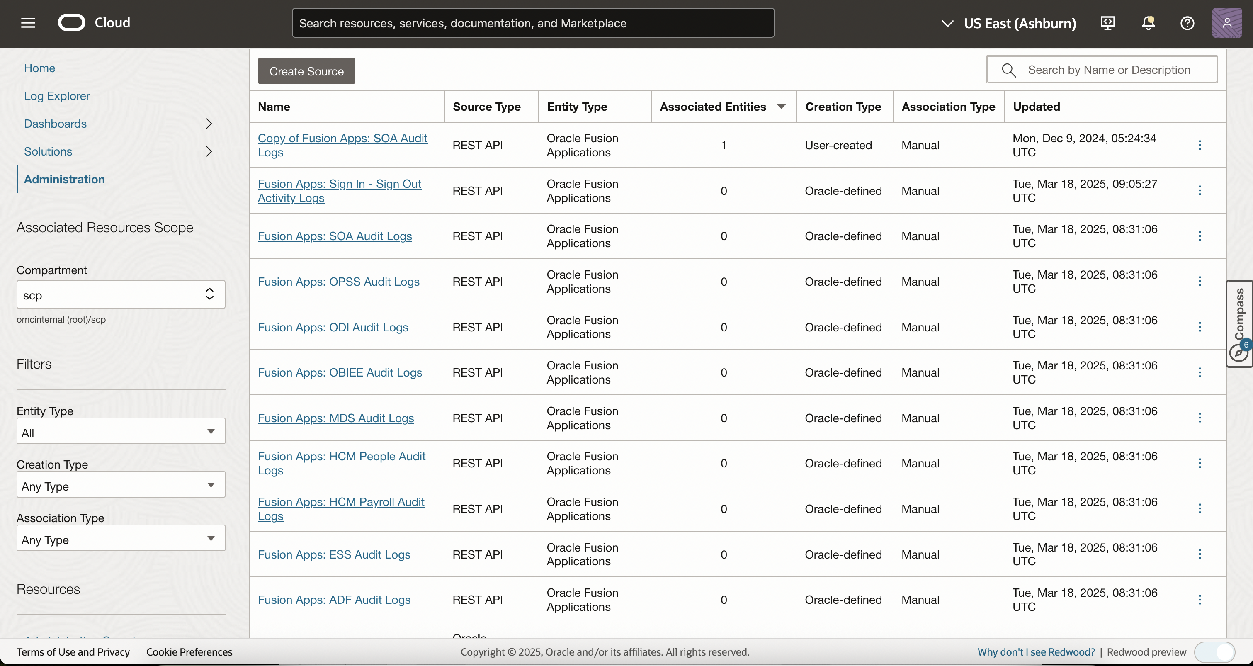The image size is (1253, 666).
Task: Open actions menu for Copy of Fusion Apps row
Action: tap(1200, 145)
